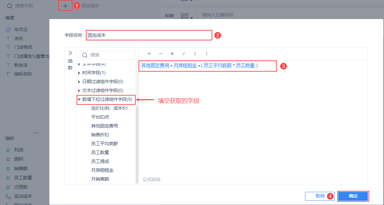Click the line chart icon next to 纵轴

pyautogui.click(x=185, y=15)
